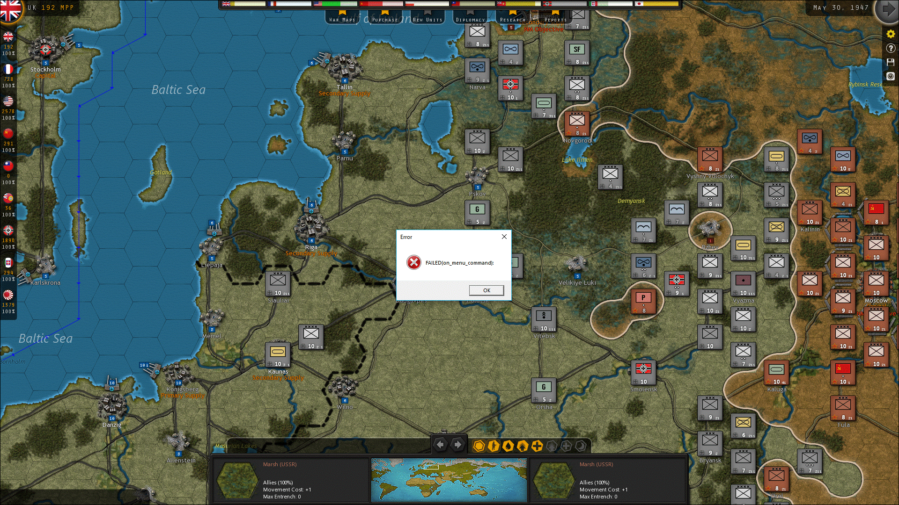This screenshot has width=899, height=505.
Task: Open the Reports menu
Action: click(x=555, y=17)
